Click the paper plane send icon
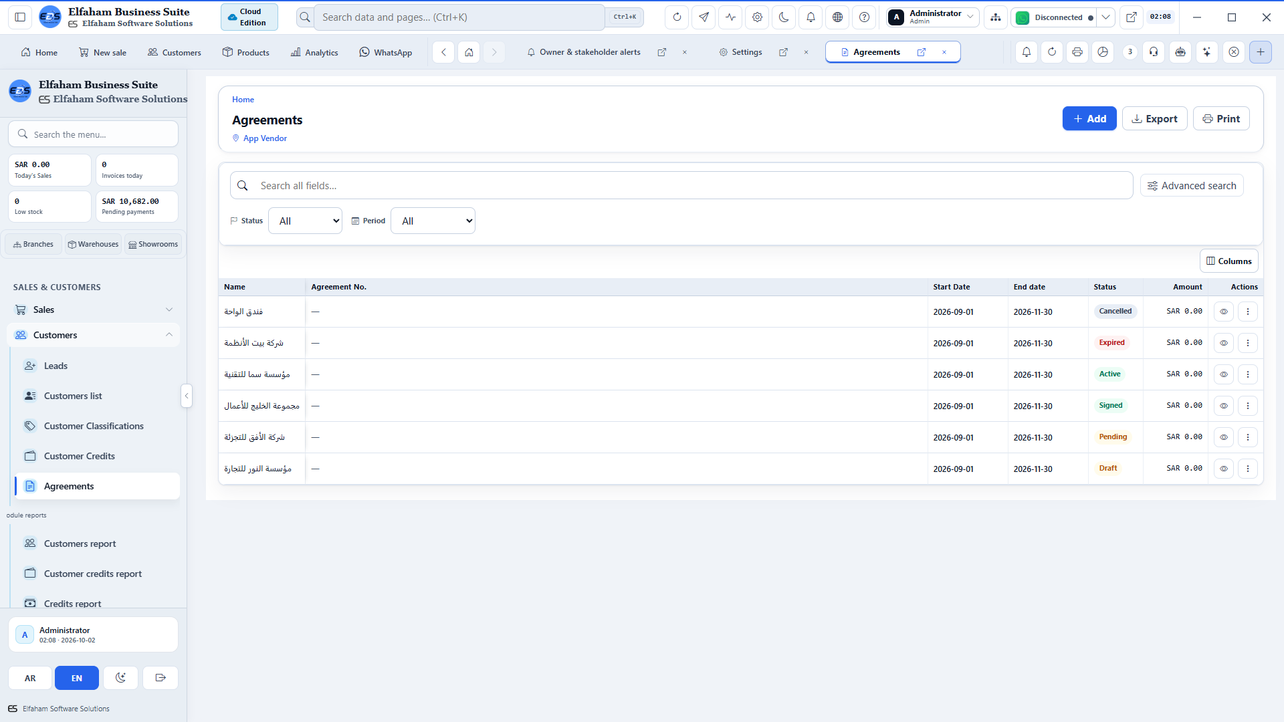This screenshot has width=1284, height=722. (x=704, y=17)
